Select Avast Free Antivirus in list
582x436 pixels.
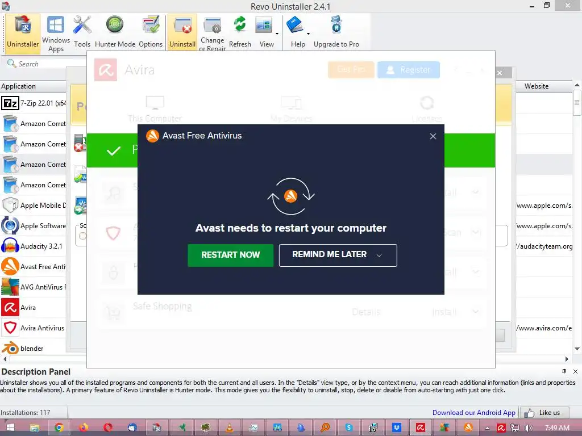(x=34, y=267)
